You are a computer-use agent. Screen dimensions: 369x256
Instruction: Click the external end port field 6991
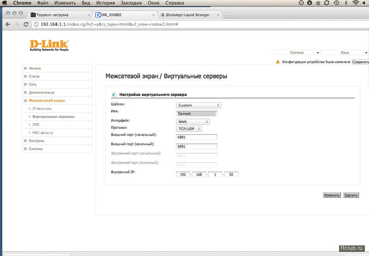(196, 146)
